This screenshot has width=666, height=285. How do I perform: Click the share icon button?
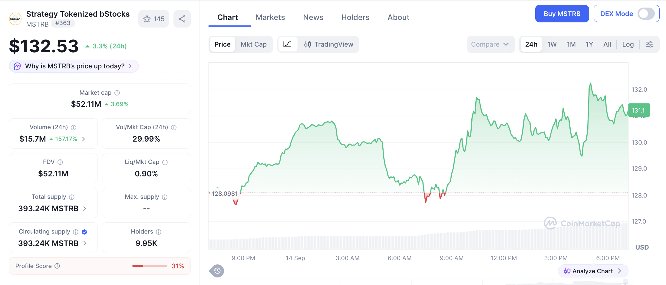[182, 19]
